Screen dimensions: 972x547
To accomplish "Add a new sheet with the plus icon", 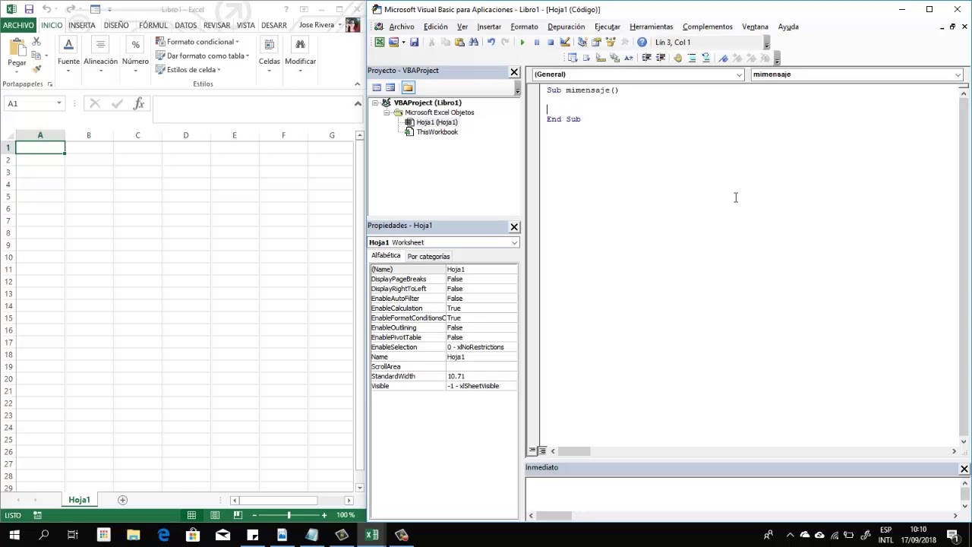I will tap(122, 500).
